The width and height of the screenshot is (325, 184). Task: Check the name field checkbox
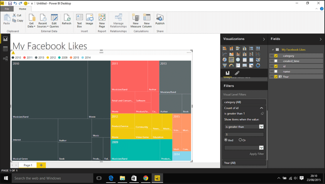(276, 71)
